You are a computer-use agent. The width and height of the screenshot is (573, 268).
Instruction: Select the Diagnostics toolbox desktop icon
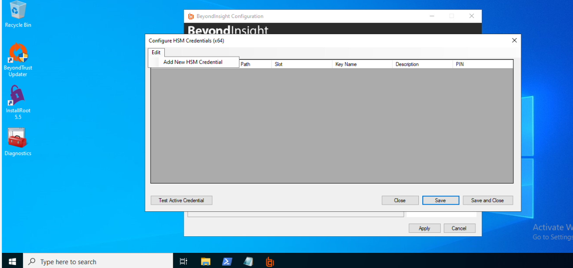point(18,142)
